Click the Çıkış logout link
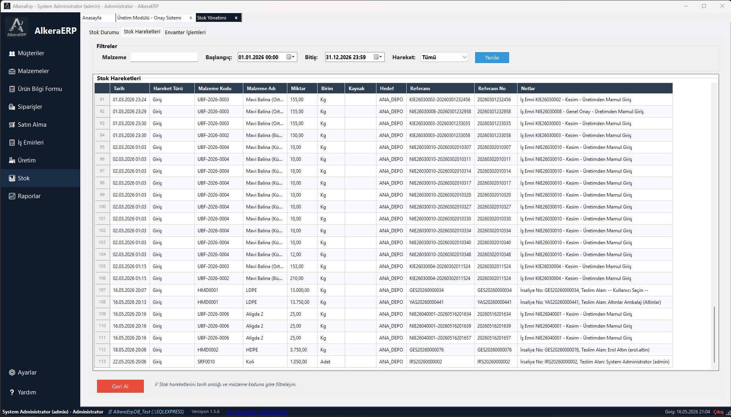731x417 pixels. pos(719,412)
